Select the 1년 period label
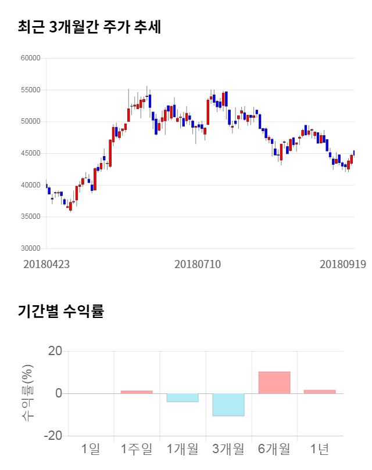The image size is (372, 470). coord(320,449)
